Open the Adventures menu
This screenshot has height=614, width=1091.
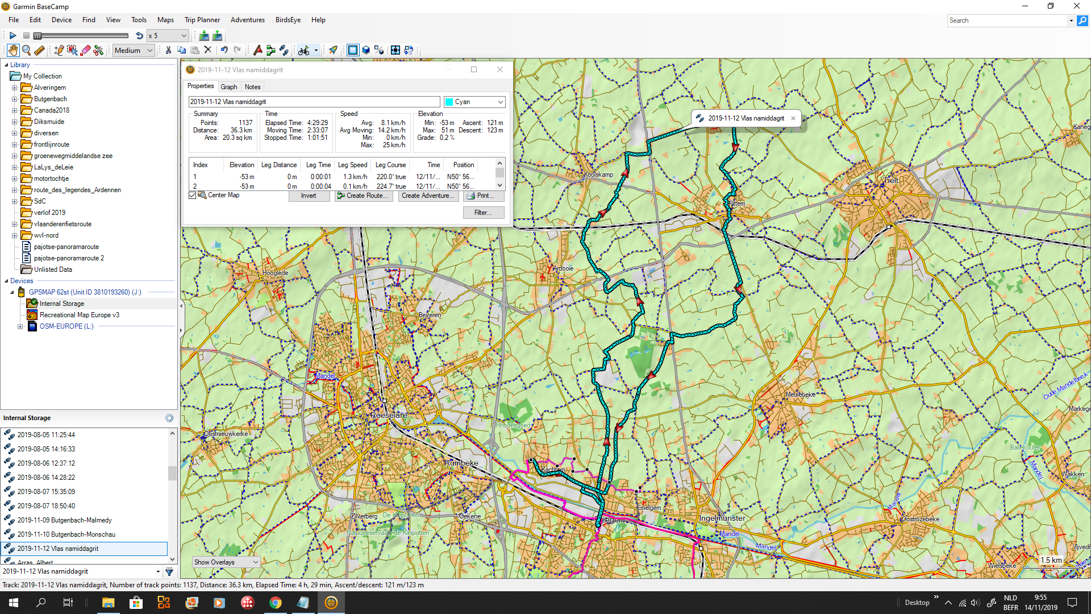248,20
